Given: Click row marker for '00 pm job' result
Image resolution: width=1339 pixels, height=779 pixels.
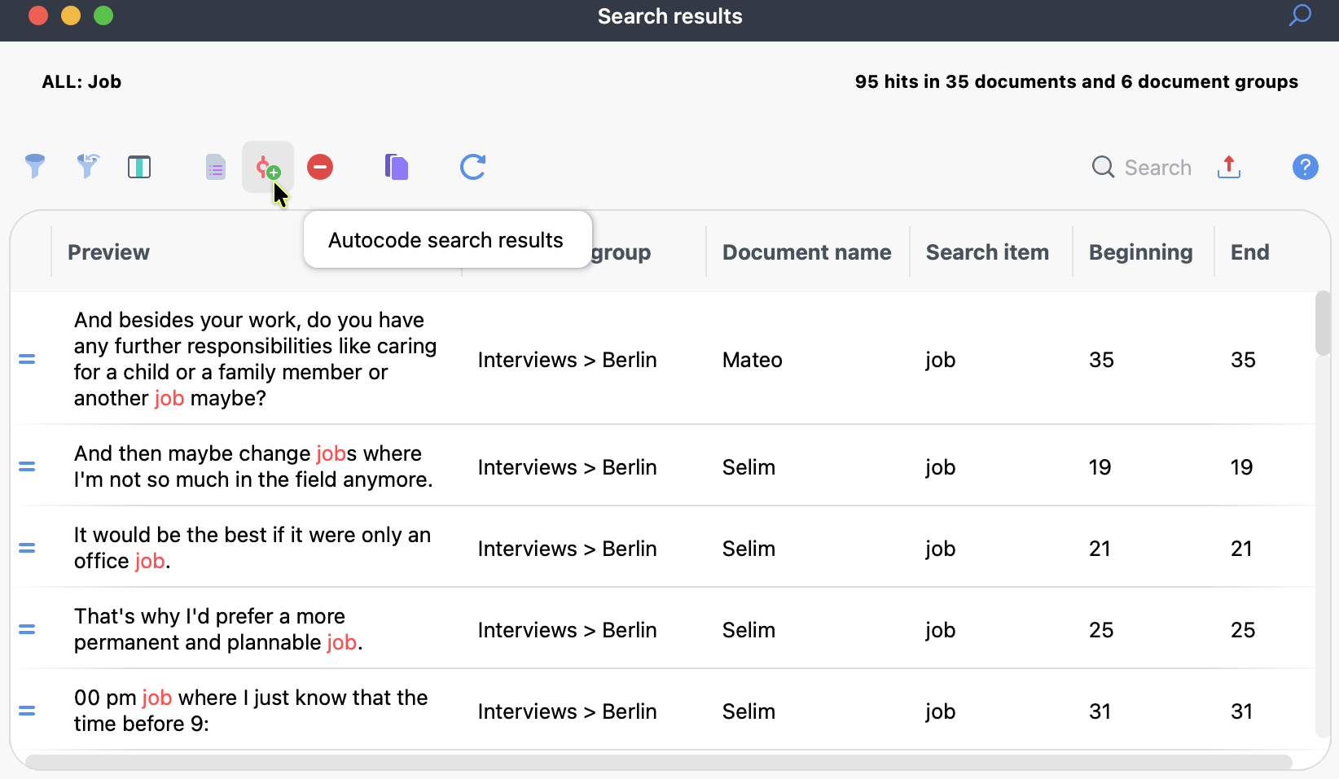Looking at the screenshot, I should point(27,711).
